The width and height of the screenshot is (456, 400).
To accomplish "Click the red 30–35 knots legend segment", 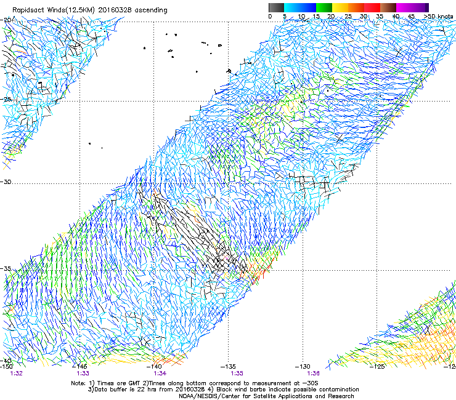I will coord(372,7).
